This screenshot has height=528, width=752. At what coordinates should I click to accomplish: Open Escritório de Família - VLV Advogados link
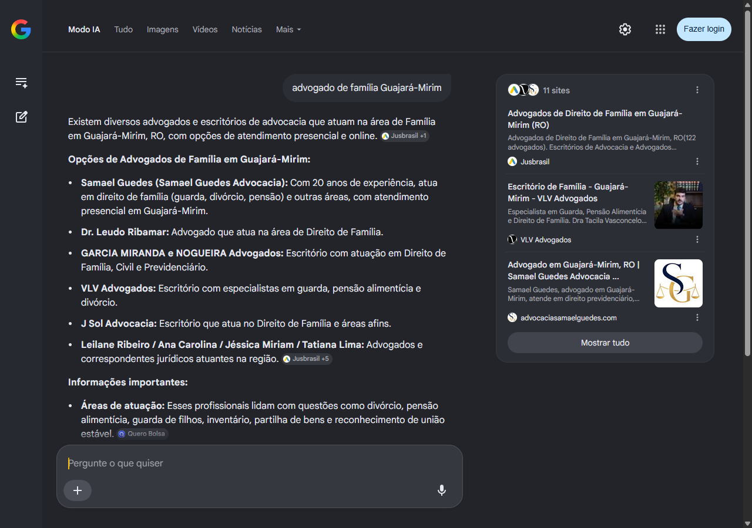(x=568, y=192)
